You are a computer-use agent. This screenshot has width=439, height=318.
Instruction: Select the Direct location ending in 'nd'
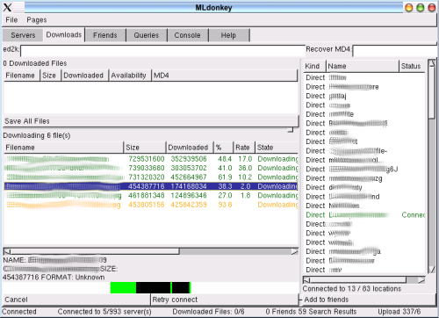tap(364, 197)
